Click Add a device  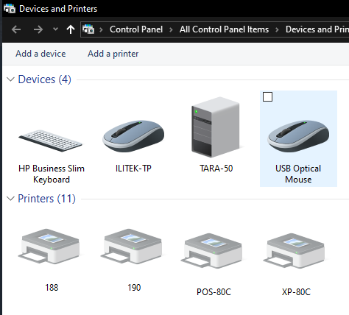[x=40, y=54]
